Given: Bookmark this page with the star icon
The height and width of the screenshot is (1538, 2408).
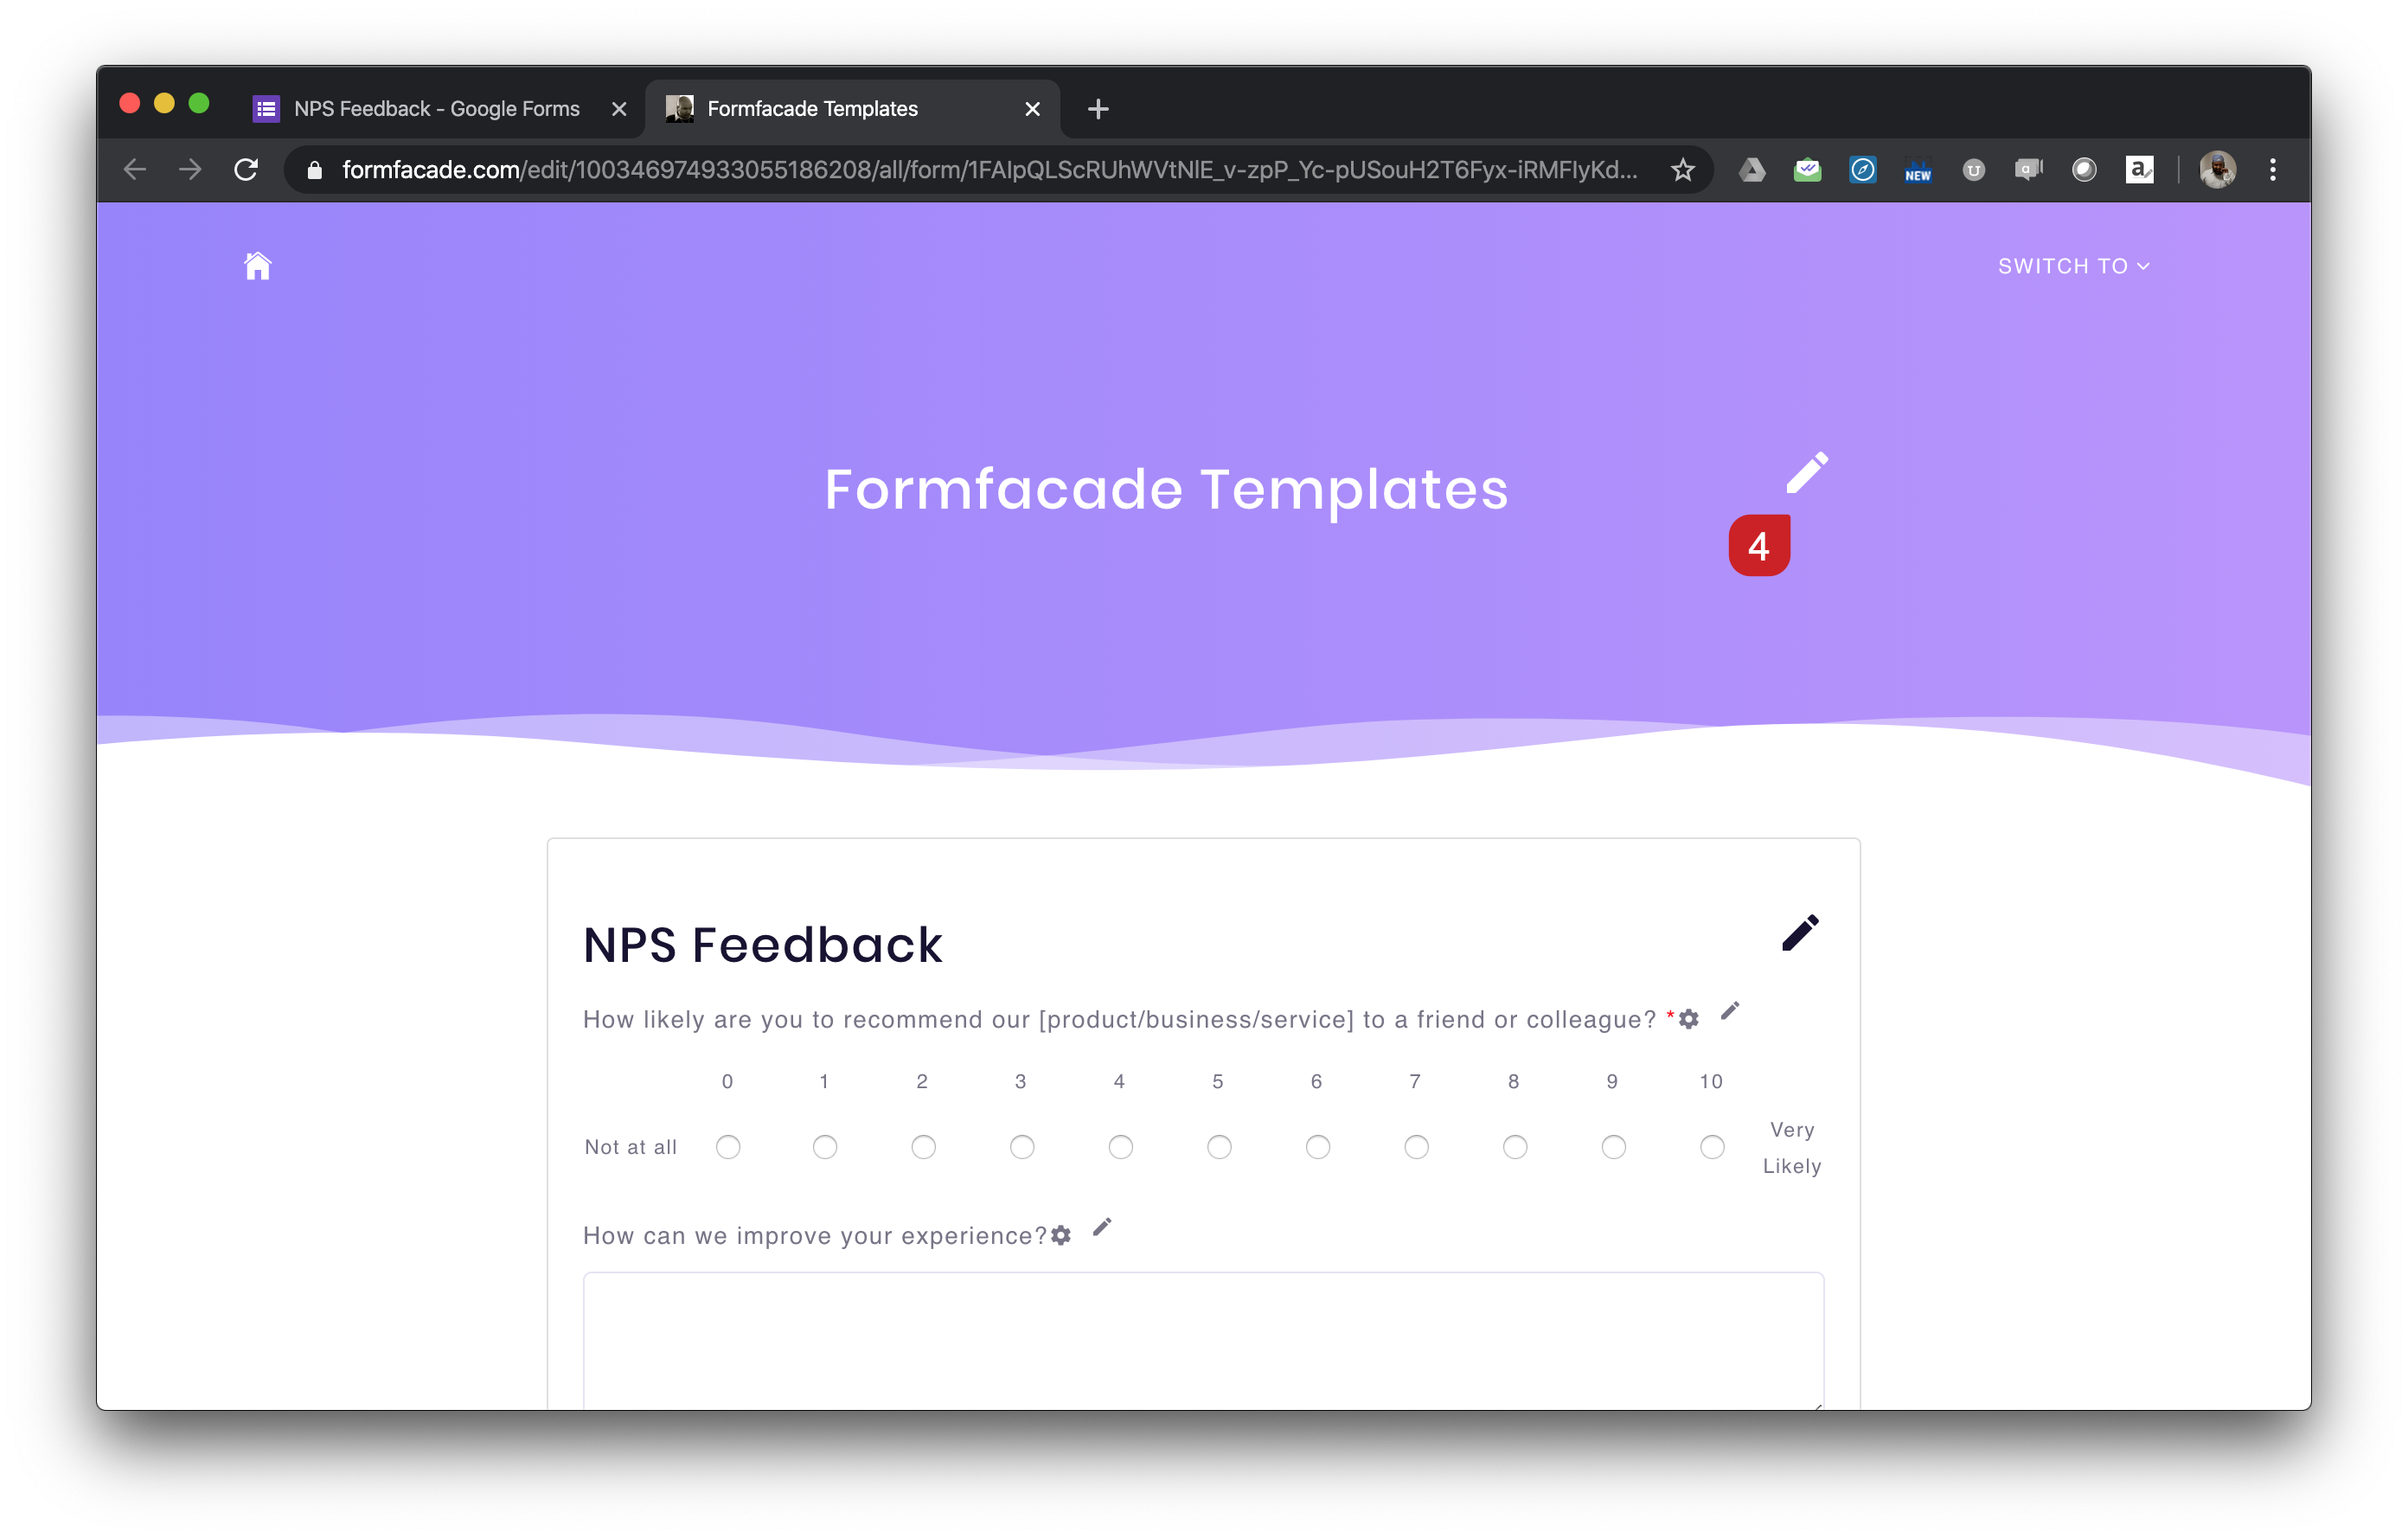Looking at the screenshot, I should tap(1683, 170).
